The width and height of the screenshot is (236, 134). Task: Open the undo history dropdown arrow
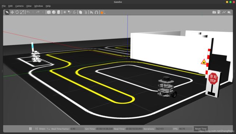tap(33, 12)
